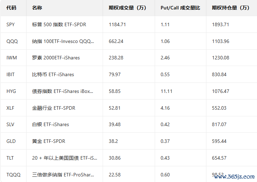
Task: Click HYG Put/Call ratio value 11.11
Action: (x=166, y=91)
